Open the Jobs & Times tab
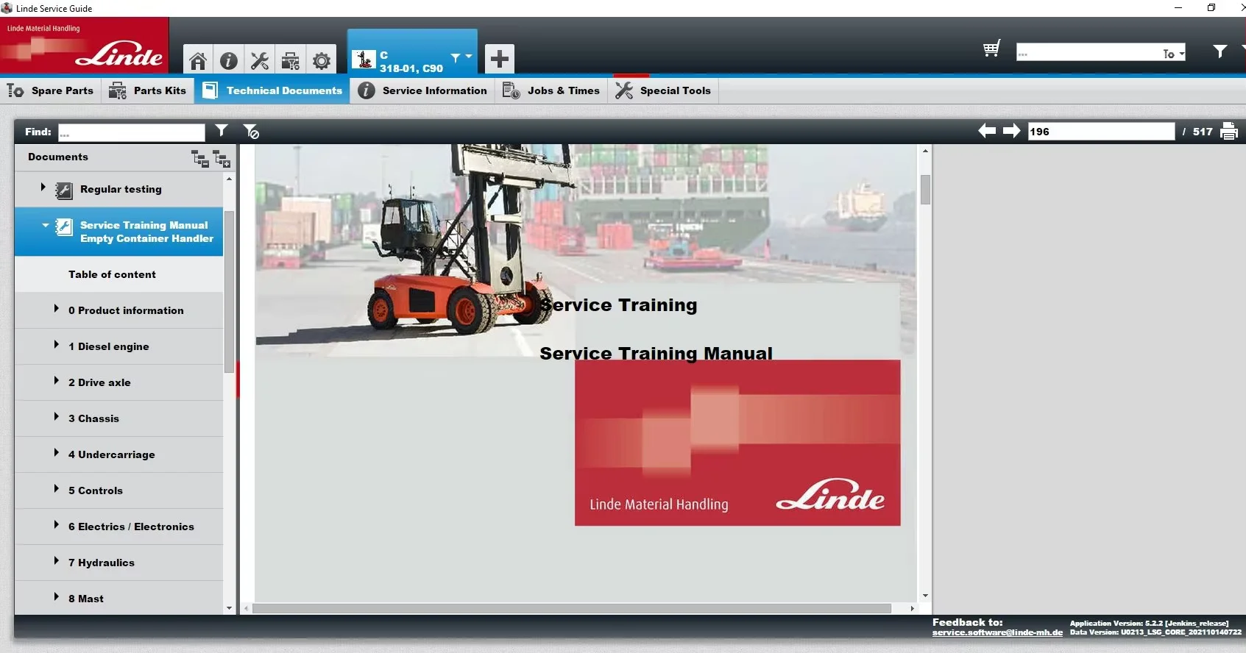Image resolution: width=1246 pixels, height=653 pixels. pos(551,90)
